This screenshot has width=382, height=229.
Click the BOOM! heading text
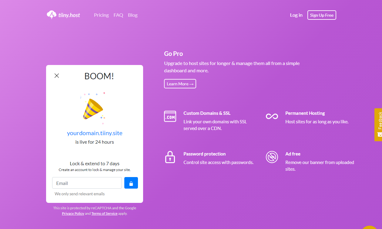[99, 76]
